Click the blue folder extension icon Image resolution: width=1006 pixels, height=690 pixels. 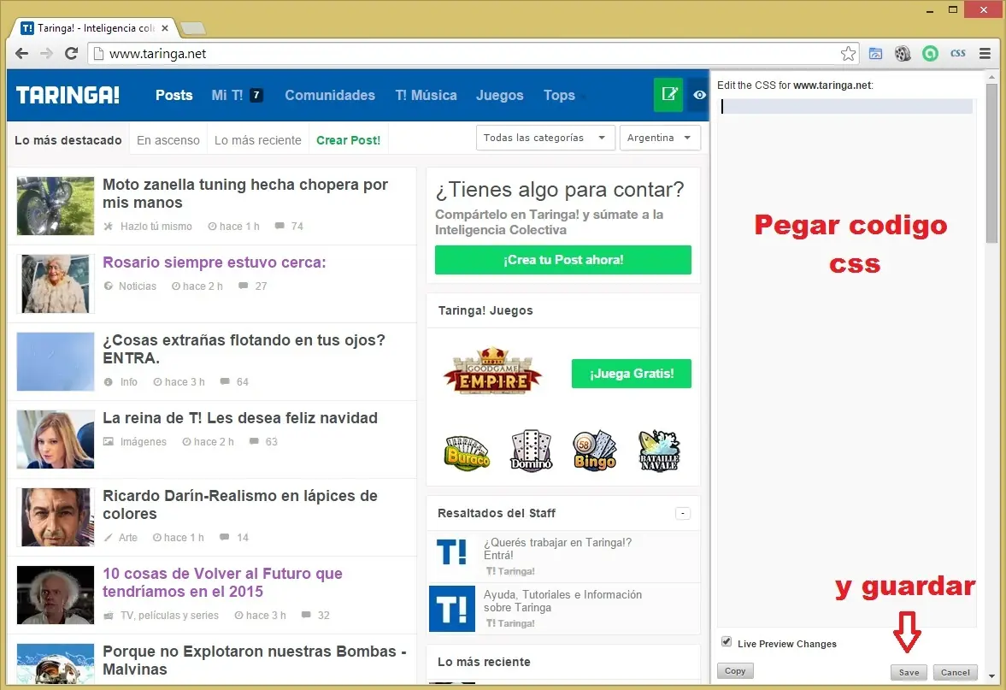coord(876,54)
